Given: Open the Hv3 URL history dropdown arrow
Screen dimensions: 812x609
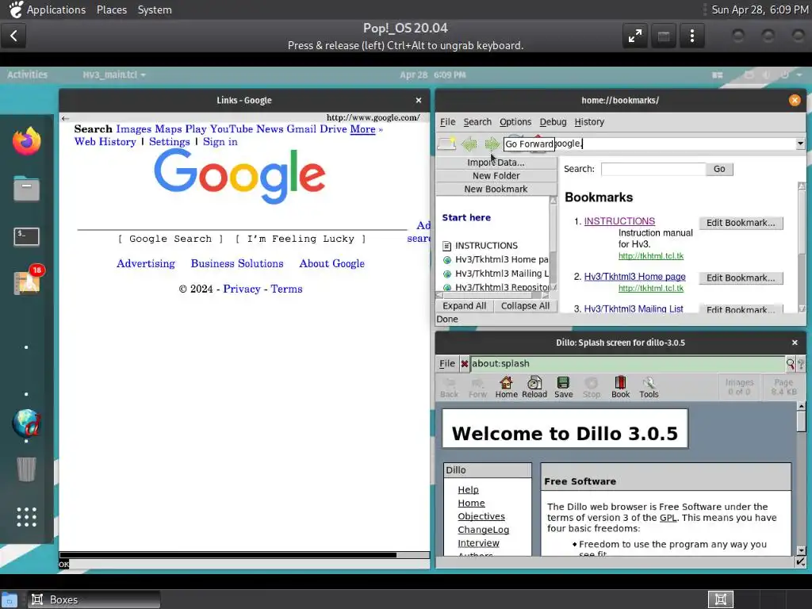Looking at the screenshot, I should pyautogui.click(x=800, y=144).
